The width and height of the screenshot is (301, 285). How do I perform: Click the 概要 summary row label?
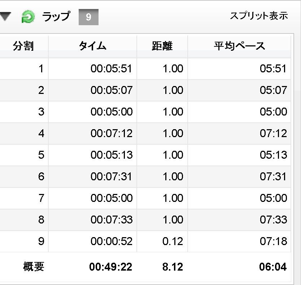(34, 267)
